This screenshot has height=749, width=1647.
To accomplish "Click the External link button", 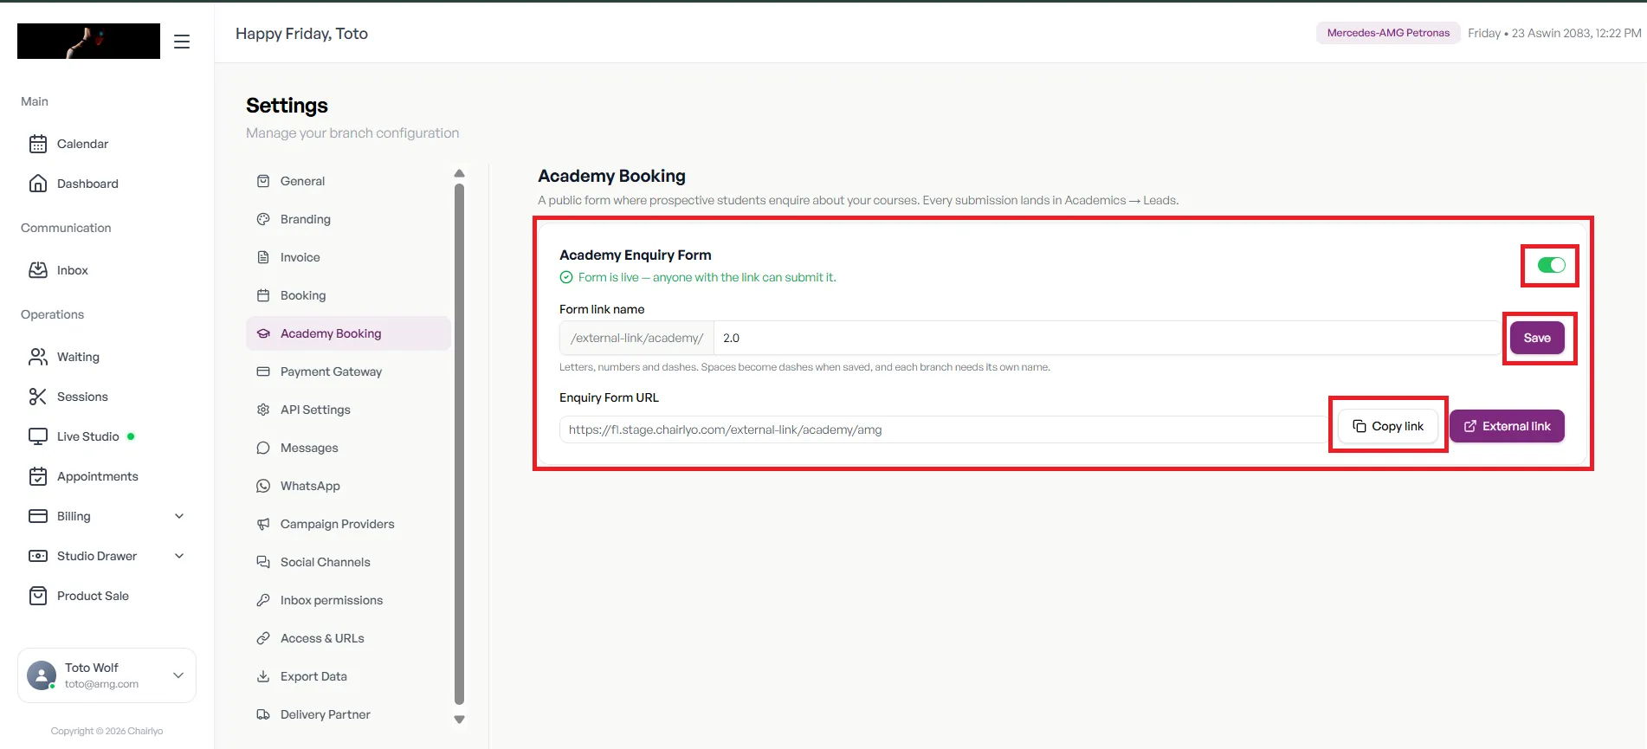I will pos(1507,426).
